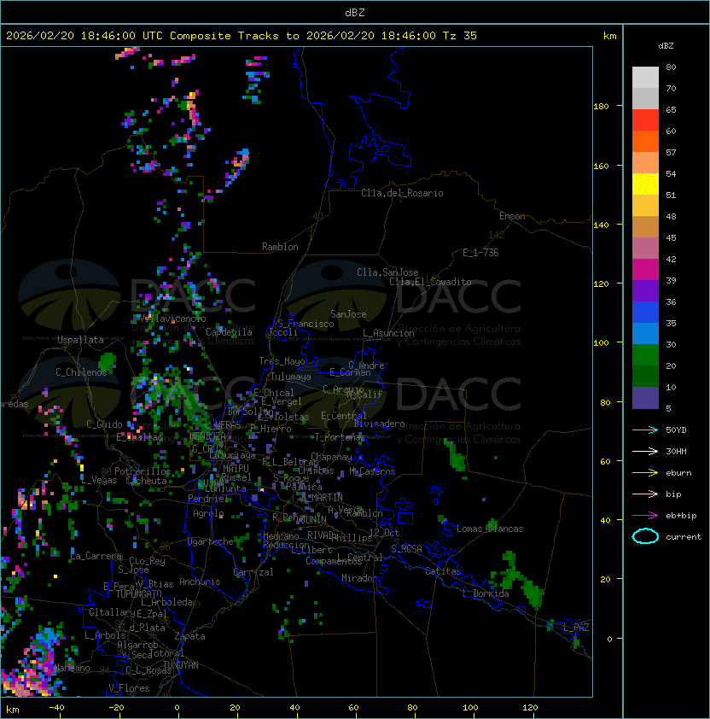Click the L_Asuncion place label
The width and height of the screenshot is (710, 719).
[388, 333]
